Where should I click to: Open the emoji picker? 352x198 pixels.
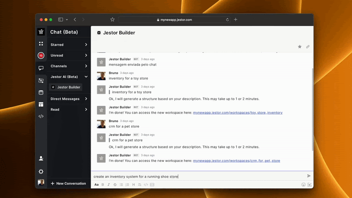coord(304,184)
